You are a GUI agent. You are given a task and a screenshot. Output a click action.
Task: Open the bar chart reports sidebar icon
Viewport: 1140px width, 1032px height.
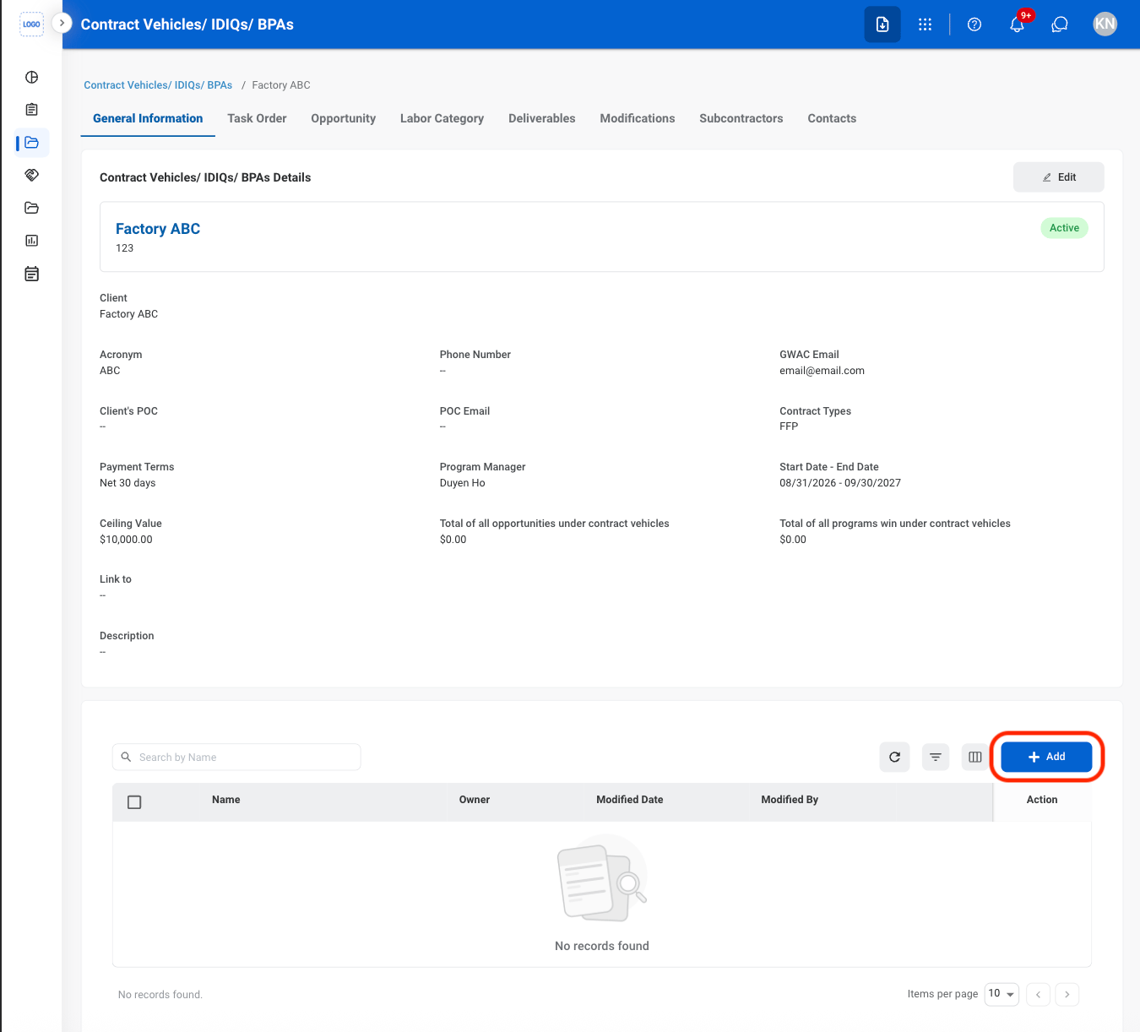pyautogui.click(x=32, y=241)
